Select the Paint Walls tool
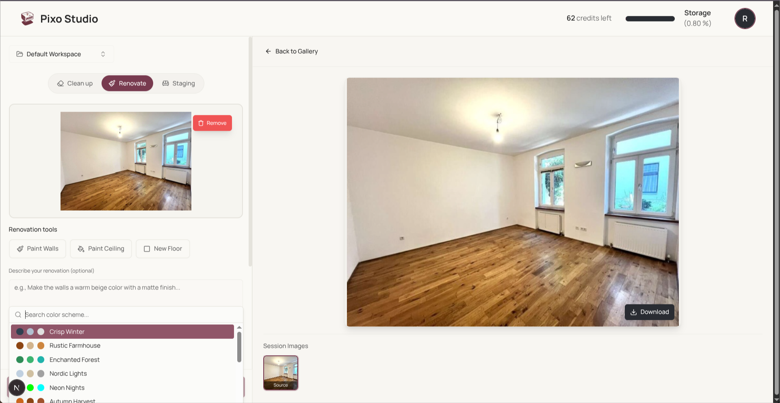The width and height of the screenshot is (780, 403). tap(37, 248)
